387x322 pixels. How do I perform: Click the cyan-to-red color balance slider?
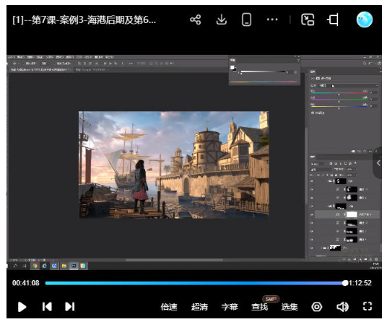pyautogui.click(x=339, y=93)
